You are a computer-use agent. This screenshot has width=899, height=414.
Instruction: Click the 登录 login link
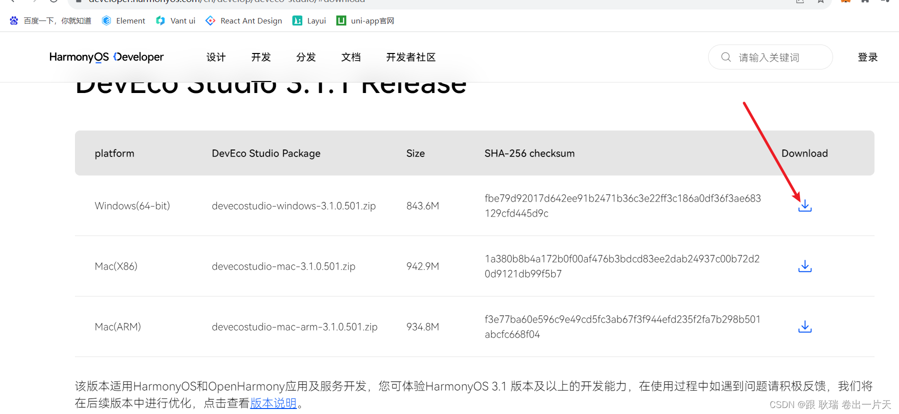[868, 57]
